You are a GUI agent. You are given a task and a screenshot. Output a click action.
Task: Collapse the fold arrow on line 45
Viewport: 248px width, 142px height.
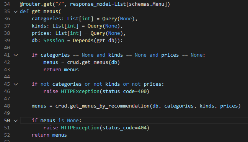pos(16,84)
